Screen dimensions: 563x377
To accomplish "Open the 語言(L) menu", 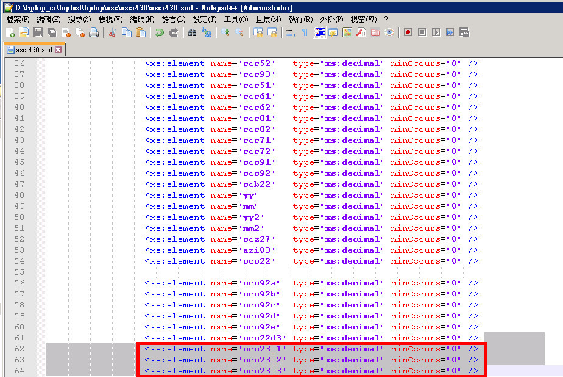I will click(174, 20).
